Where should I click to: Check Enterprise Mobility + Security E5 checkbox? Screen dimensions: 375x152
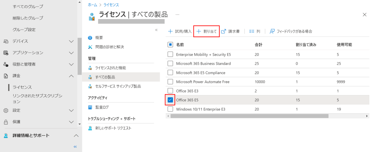[170, 54]
